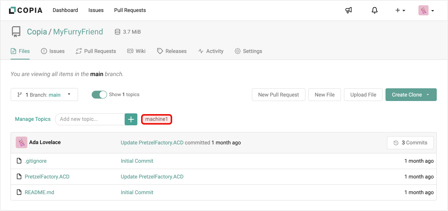Click the New Pull Request button
448x211 pixels.
pyautogui.click(x=278, y=95)
